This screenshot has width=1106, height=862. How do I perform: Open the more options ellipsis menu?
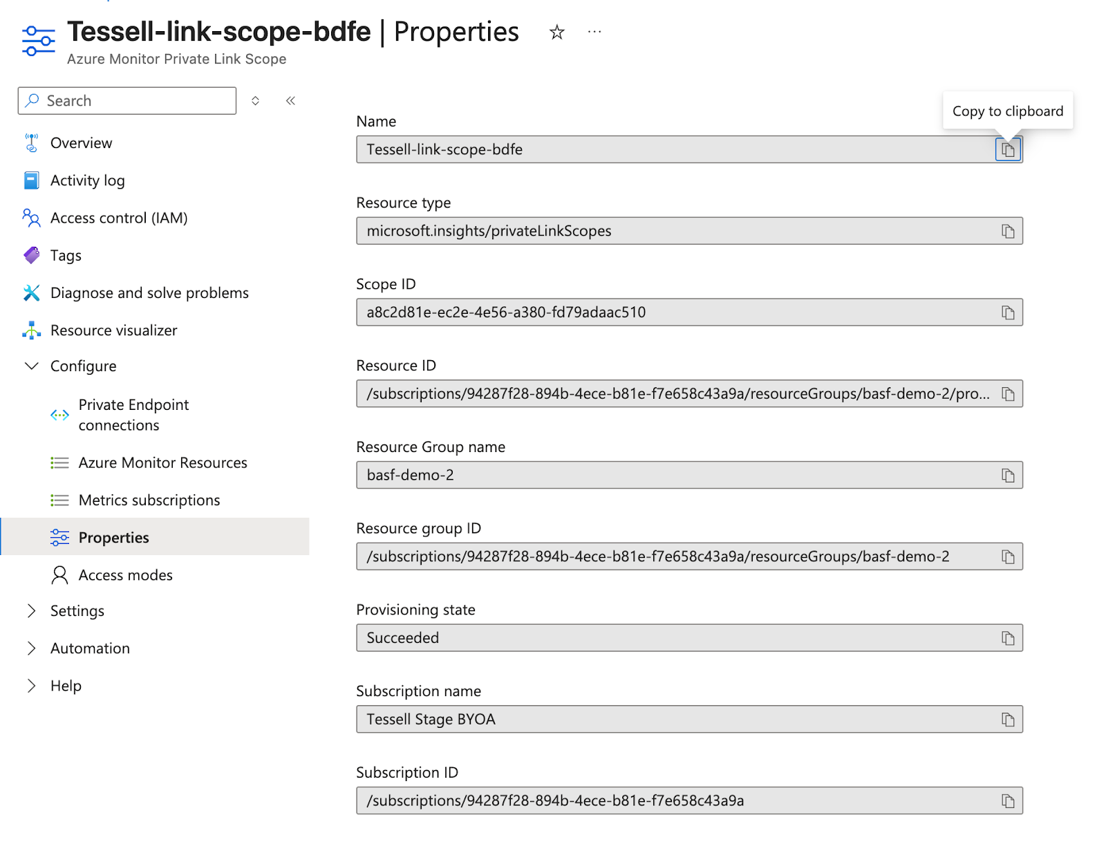pyautogui.click(x=594, y=32)
